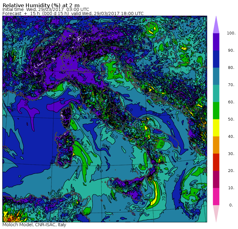Screen dimensions: 238x229
Task: Click the "20." colorbar label
Action: [x=231, y=170]
